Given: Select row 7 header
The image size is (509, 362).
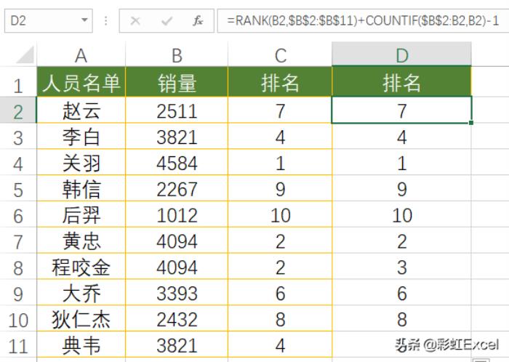Looking at the screenshot, I should click(x=18, y=241).
